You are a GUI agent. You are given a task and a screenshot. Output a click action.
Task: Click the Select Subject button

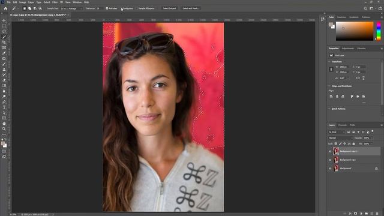(169, 8)
